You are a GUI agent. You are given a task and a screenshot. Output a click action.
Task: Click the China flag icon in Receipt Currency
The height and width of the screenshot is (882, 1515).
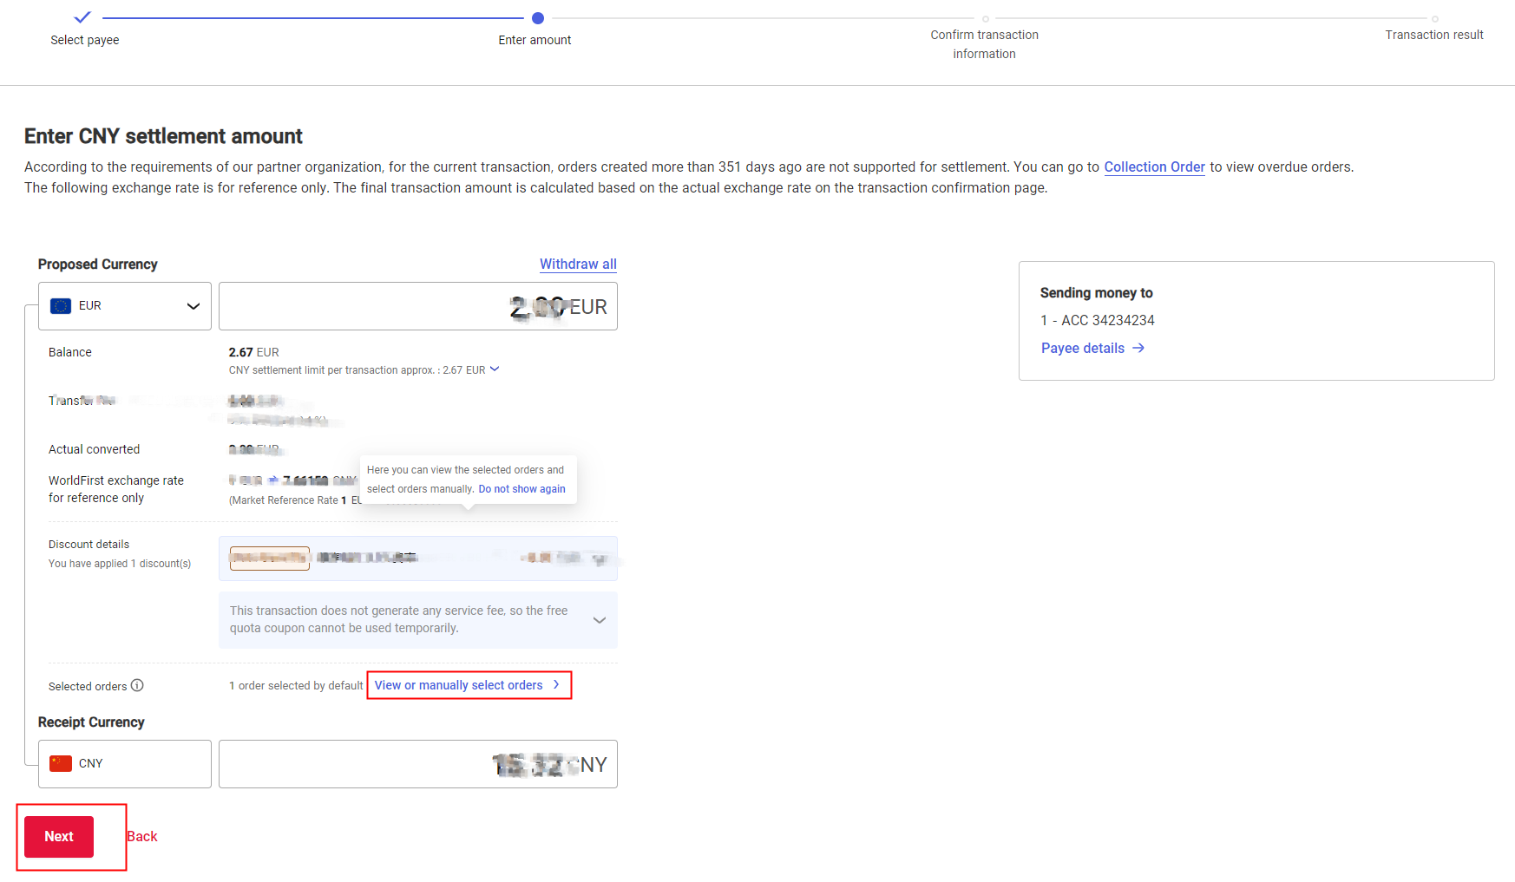point(61,763)
